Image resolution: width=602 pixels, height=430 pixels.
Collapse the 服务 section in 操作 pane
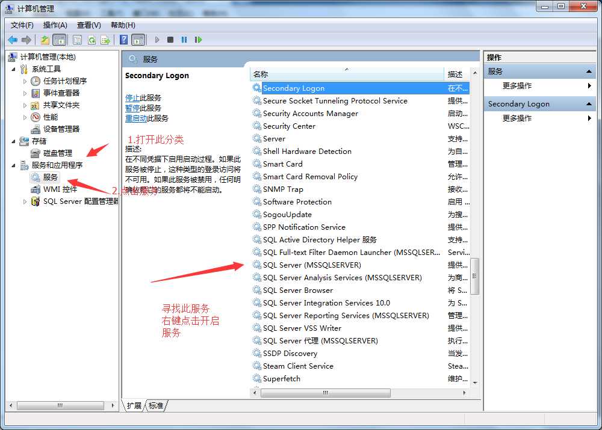[589, 72]
